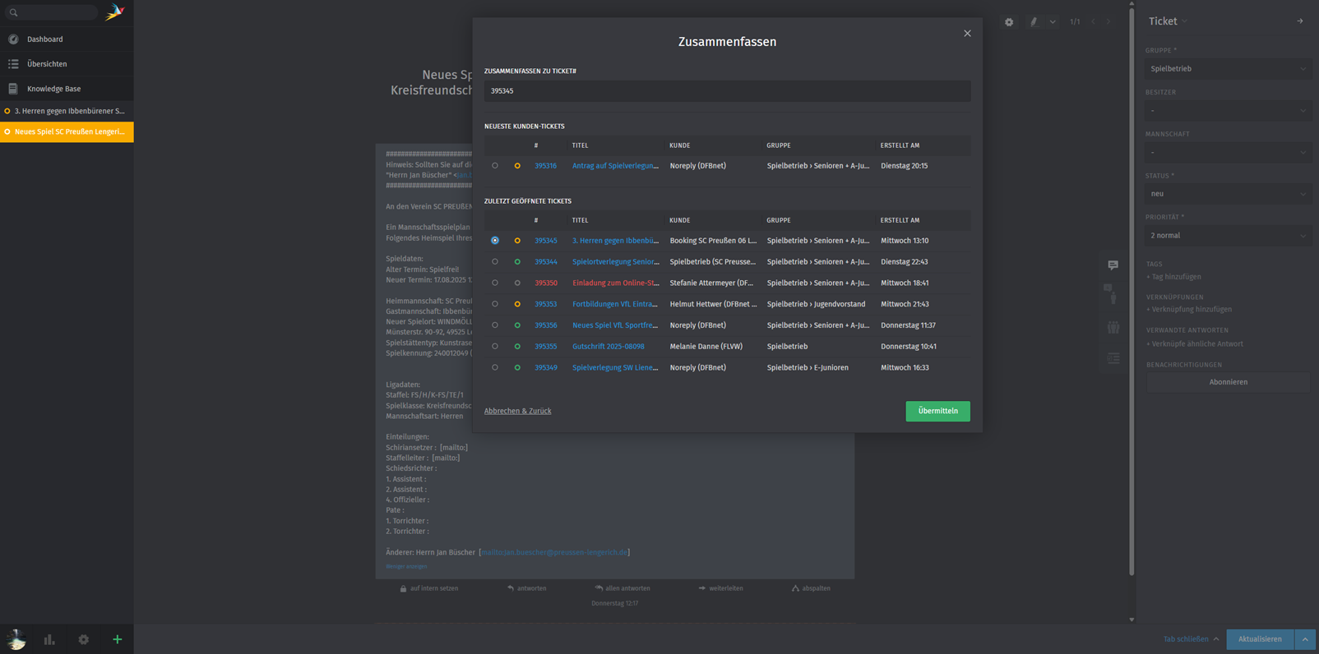
Task: Select radio button for ticket 395344
Action: pos(495,262)
